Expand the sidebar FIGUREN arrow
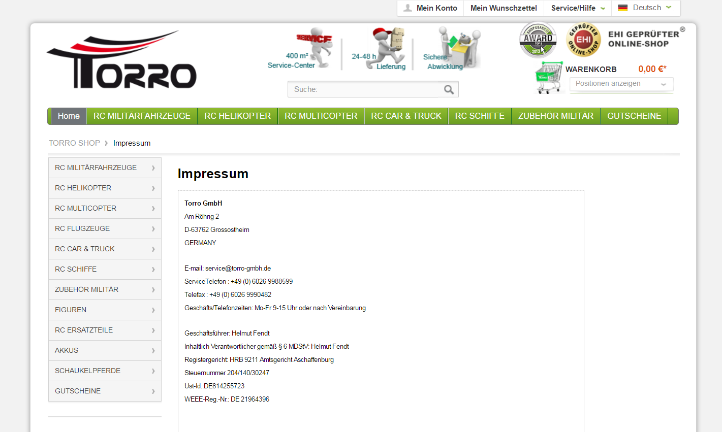Viewport: 722px width, 432px height. pos(153,310)
